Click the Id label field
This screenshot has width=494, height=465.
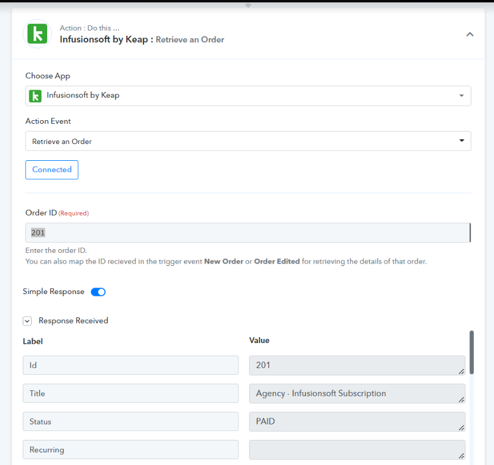(x=130, y=365)
